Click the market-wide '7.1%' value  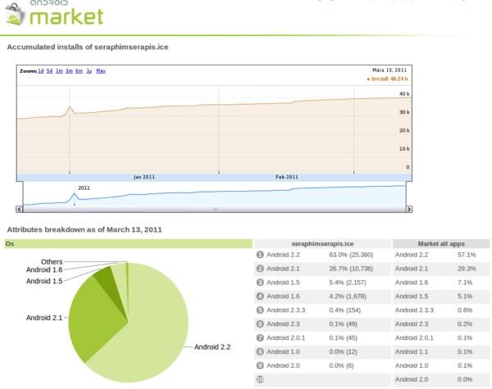[465, 283]
